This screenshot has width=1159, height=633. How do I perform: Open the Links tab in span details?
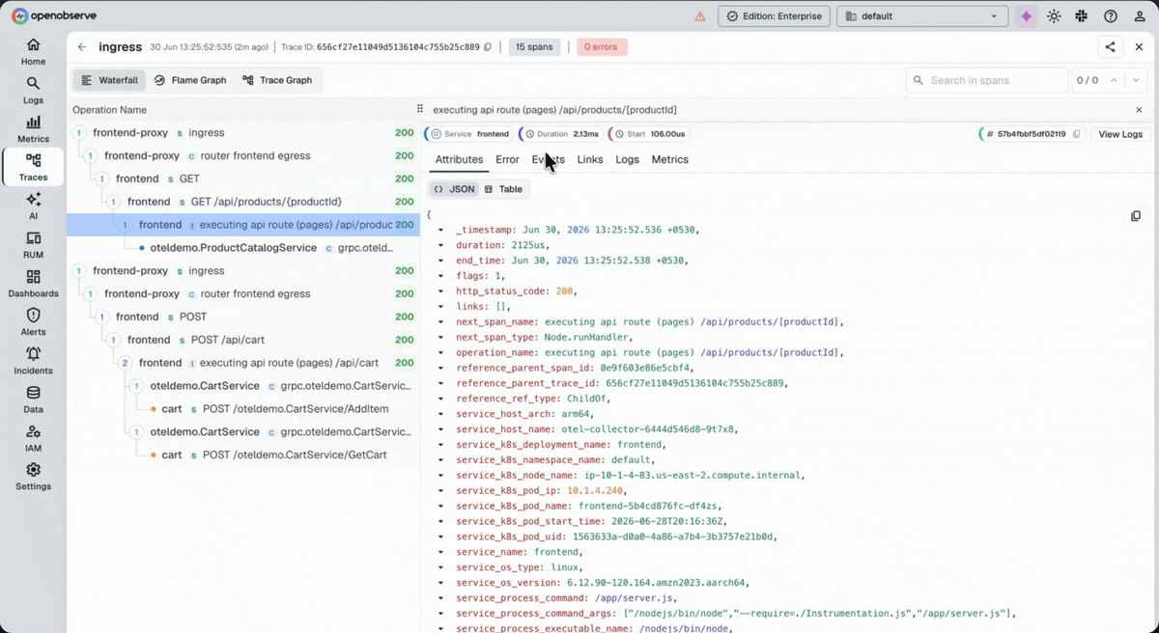(x=590, y=159)
